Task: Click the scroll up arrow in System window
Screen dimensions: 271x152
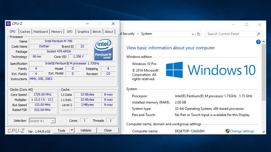Action: tap(264, 42)
